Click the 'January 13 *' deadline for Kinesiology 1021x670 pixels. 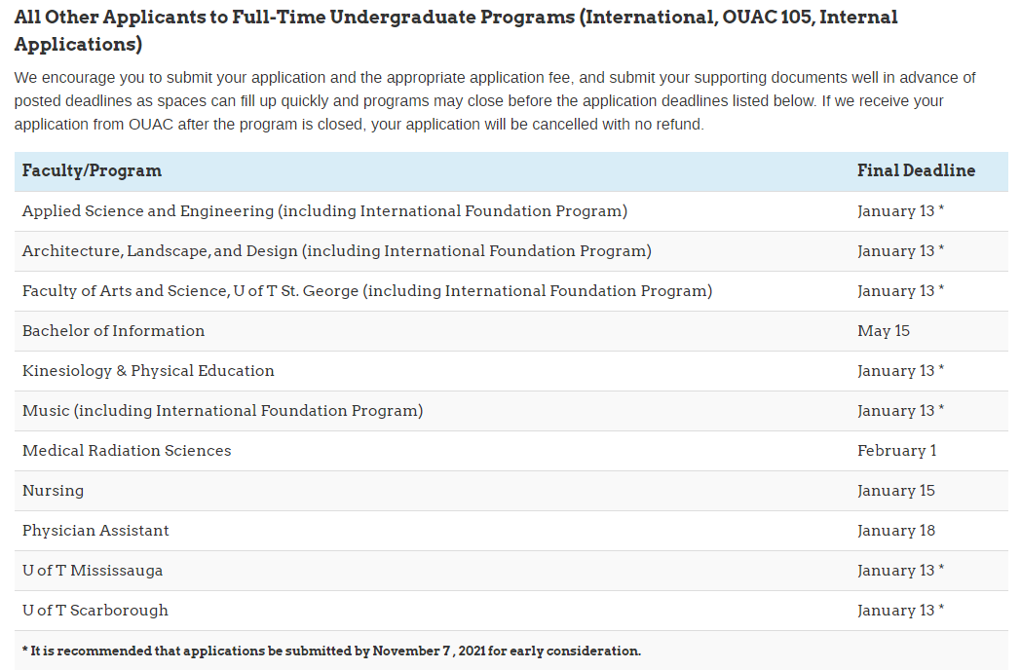tap(900, 371)
